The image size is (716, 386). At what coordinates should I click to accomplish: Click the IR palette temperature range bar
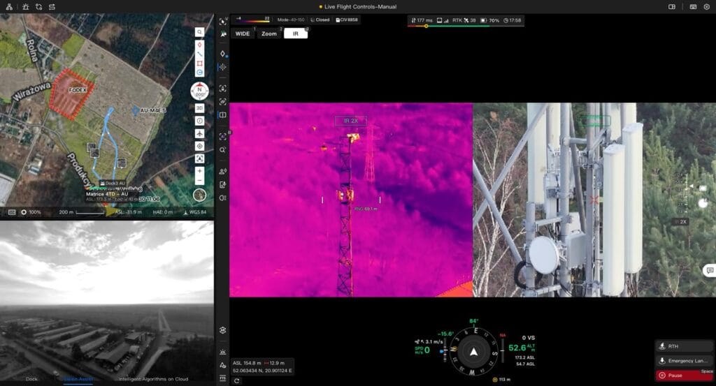tap(252, 20)
